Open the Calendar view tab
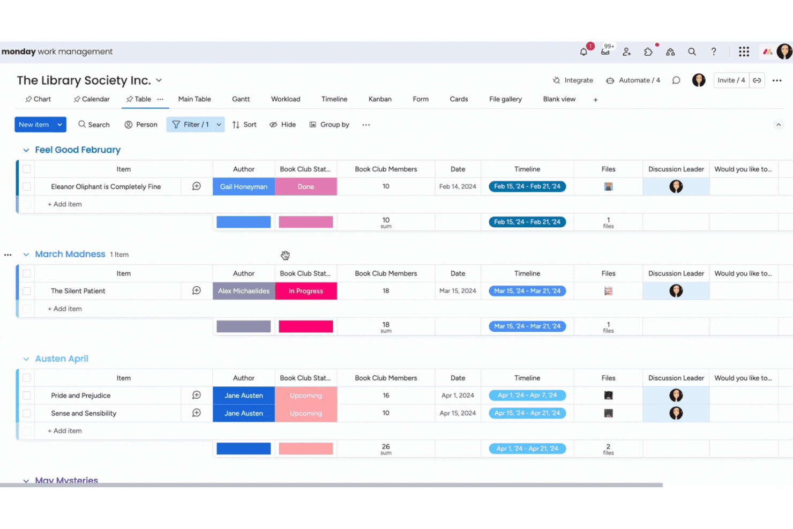793x529 pixels. [92, 99]
